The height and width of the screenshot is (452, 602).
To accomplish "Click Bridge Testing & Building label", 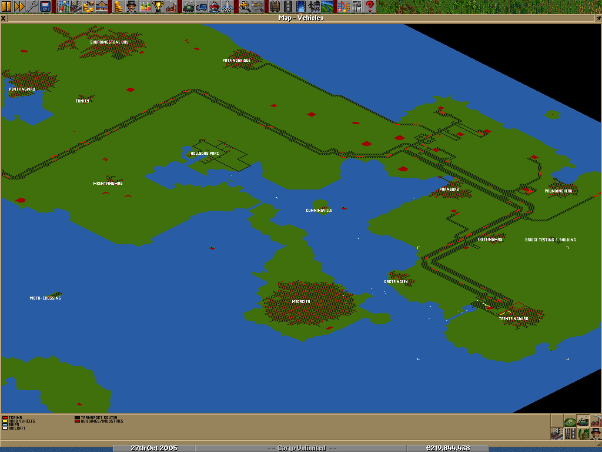I will (x=550, y=240).
